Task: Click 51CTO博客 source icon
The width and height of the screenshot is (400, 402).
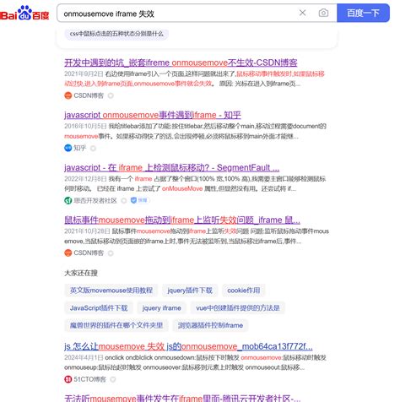Action: click(68, 379)
